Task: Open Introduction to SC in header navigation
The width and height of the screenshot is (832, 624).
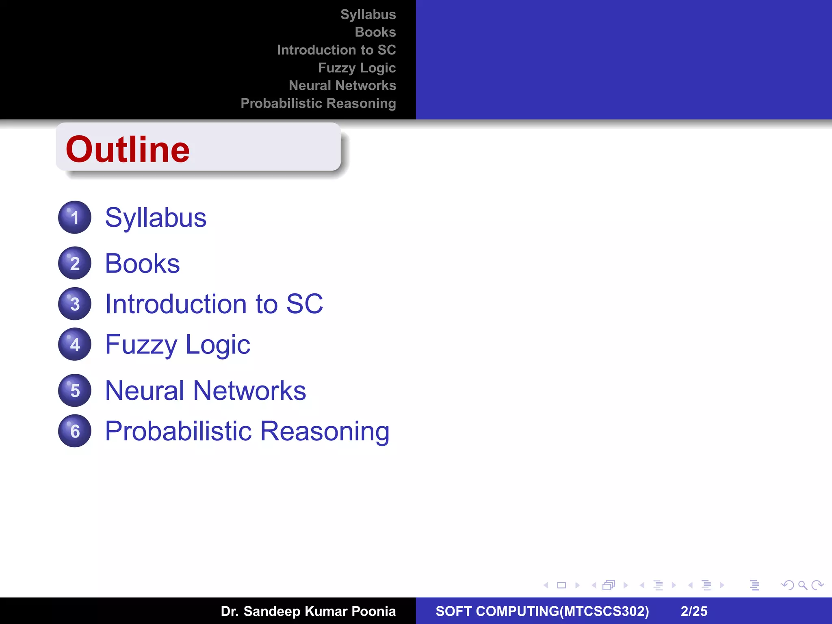Action: point(336,50)
